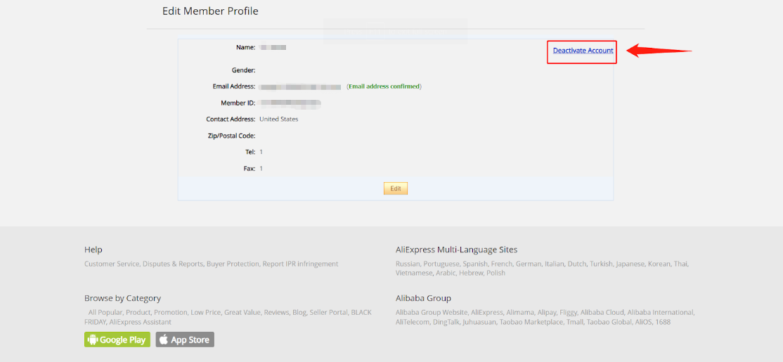Click the Member ID label
The width and height of the screenshot is (783, 362).
tap(238, 103)
